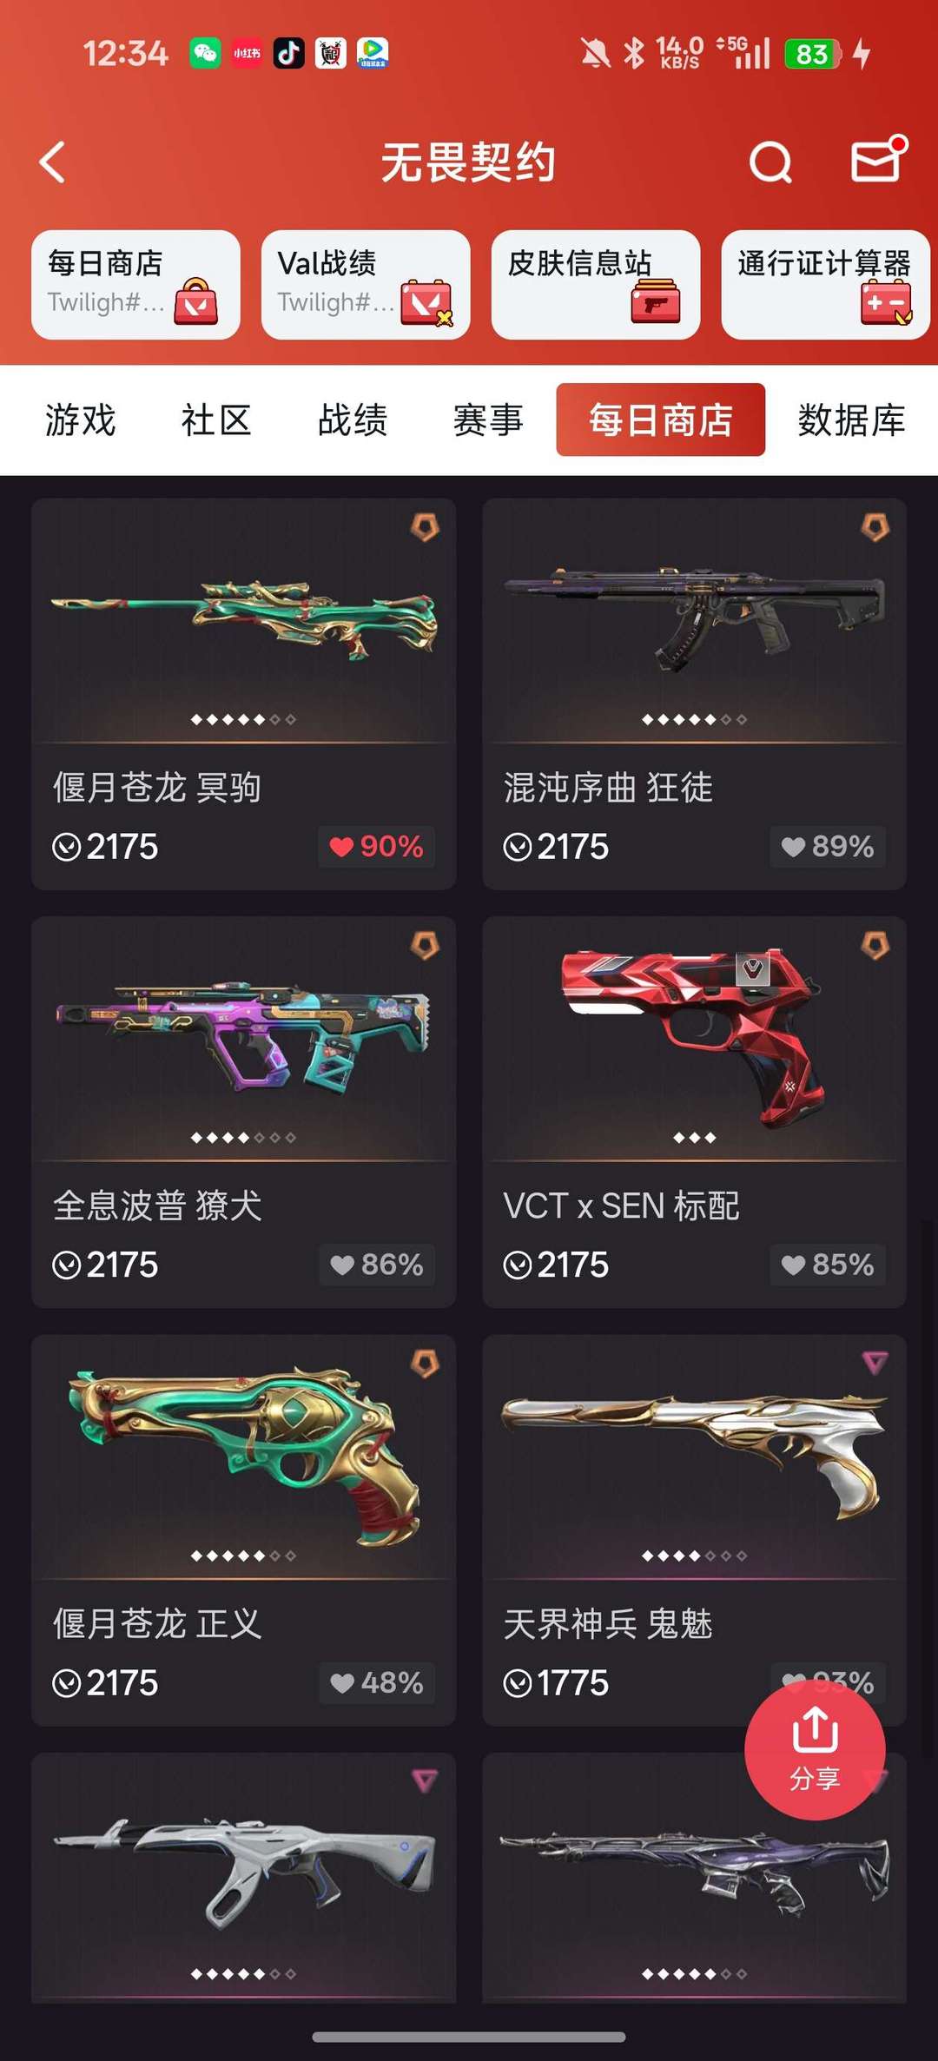This screenshot has width=938, height=2061.
Task: Toggle the 48% heart on 偃月苍龙 正义
Action: click(377, 1682)
